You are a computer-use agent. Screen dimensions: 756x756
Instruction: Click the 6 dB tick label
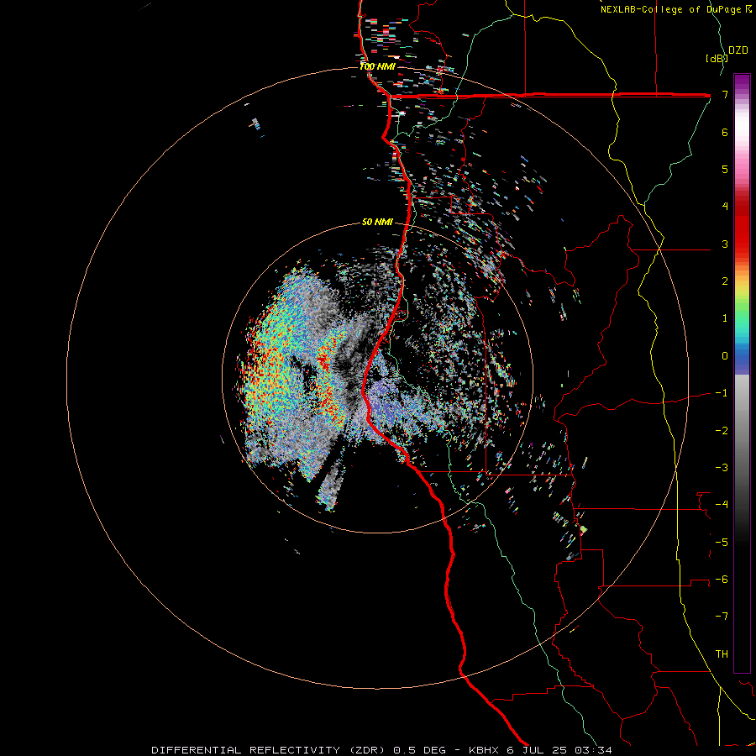pyautogui.click(x=725, y=132)
